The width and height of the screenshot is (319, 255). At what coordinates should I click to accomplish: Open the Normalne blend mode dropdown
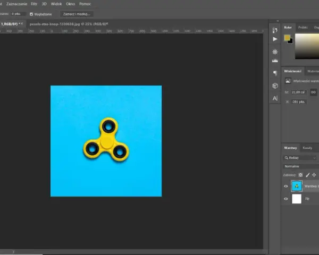(x=301, y=166)
